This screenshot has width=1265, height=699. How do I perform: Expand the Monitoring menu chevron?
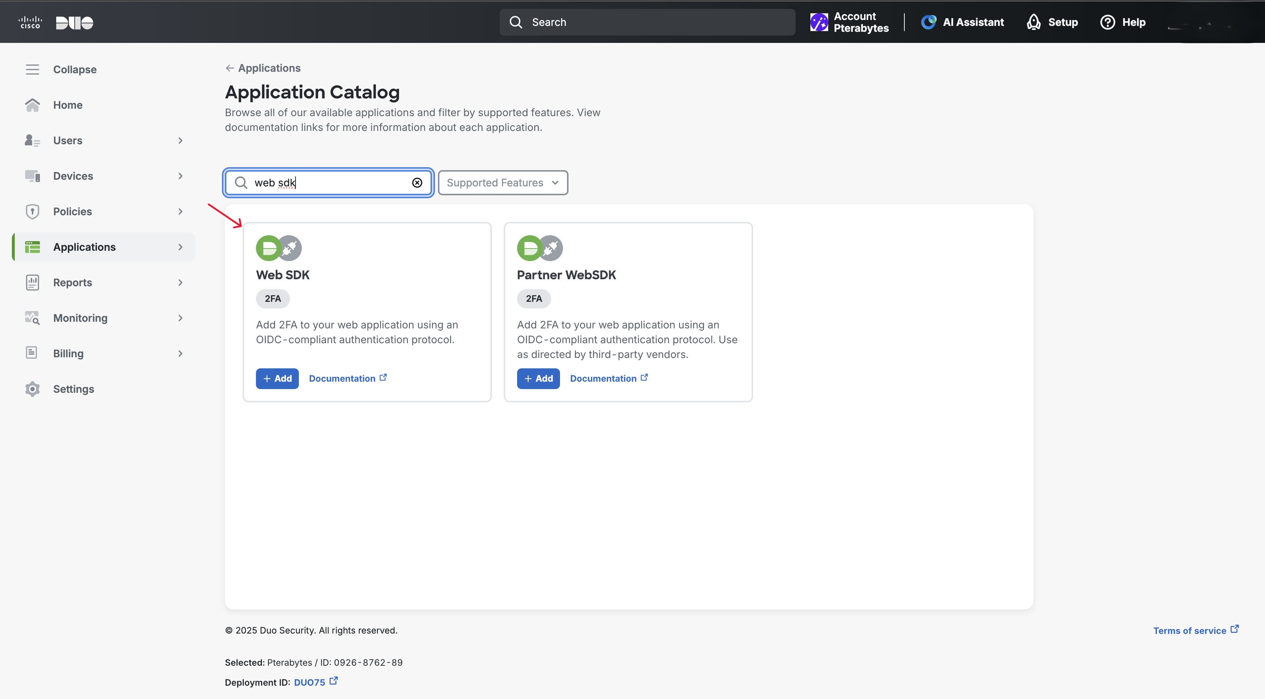coord(180,318)
